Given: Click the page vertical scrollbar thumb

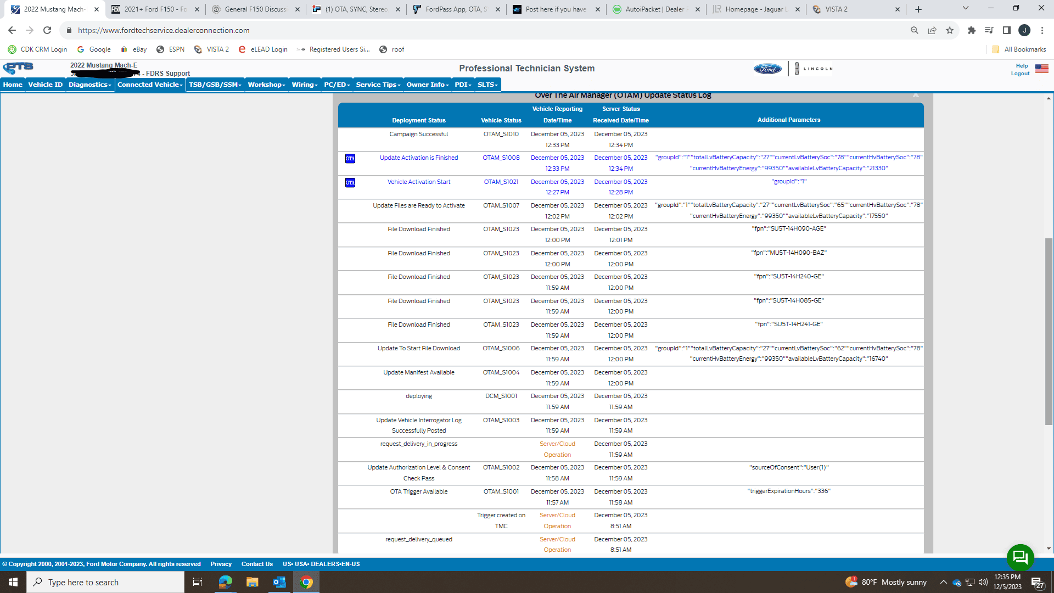Looking at the screenshot, I should [x=1049, y=331].
